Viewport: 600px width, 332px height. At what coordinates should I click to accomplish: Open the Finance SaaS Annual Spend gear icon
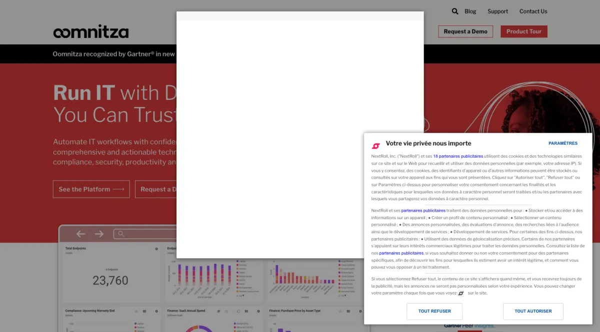(x=258, y=311)
